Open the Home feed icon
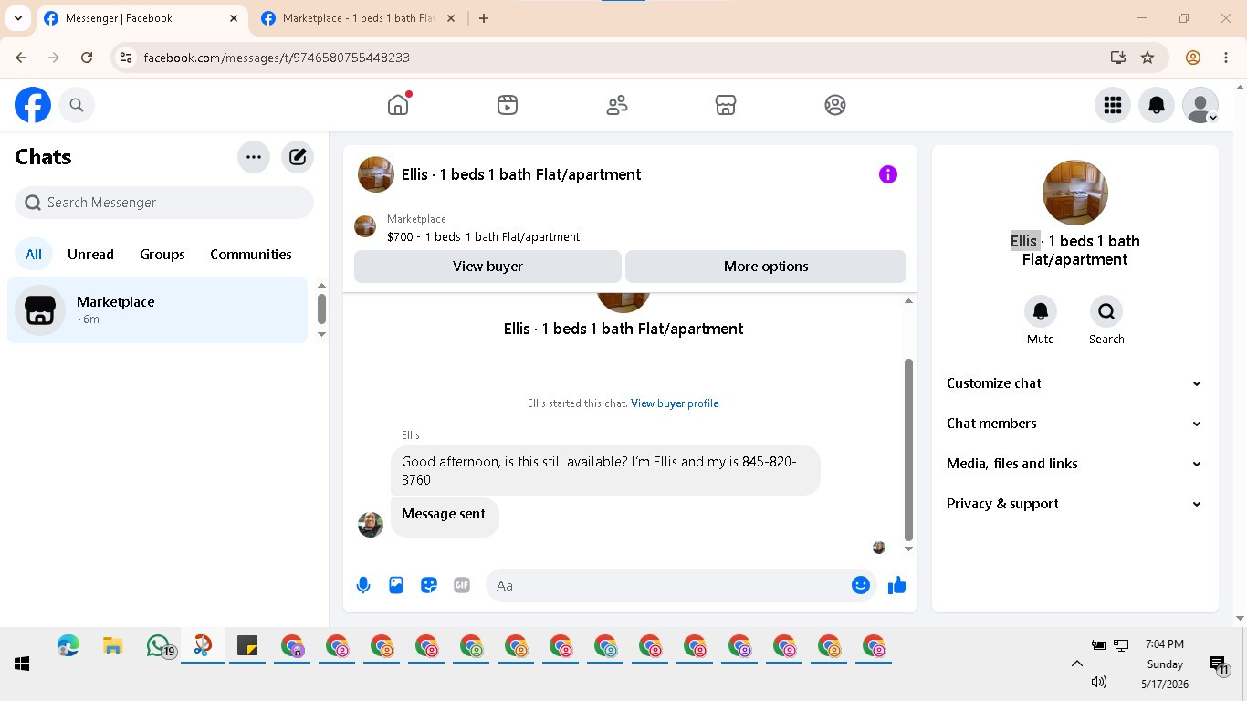 (x=398, y=105)
